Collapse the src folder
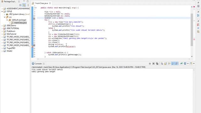Image resolution: width=201 pixels, height=113 pixels. [5, 17]
